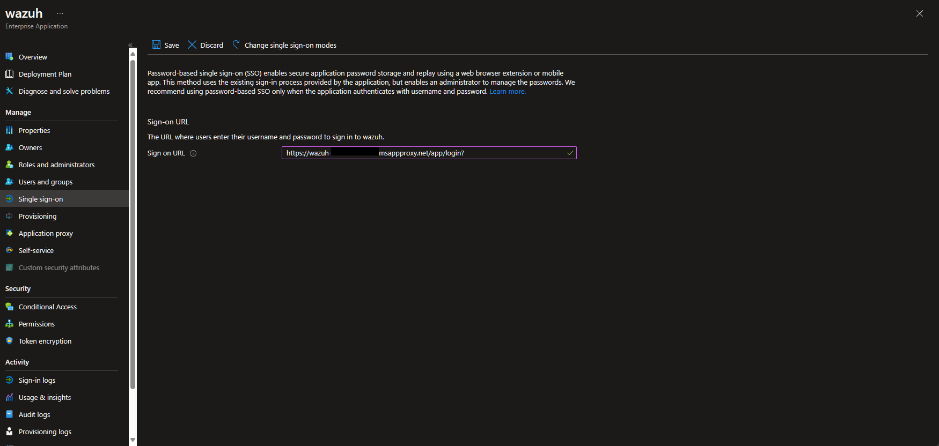Click the Usage & insights chart icon
Image resolution: width=939 pixels, height=446 pixels.
[9, 397]
